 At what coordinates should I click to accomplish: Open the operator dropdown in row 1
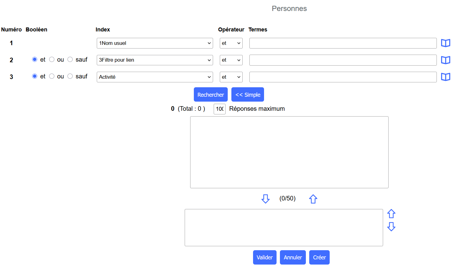coord(231,43)
